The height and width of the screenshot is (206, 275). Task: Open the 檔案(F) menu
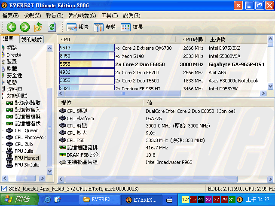pyautogui.click(x=11, y=15)
